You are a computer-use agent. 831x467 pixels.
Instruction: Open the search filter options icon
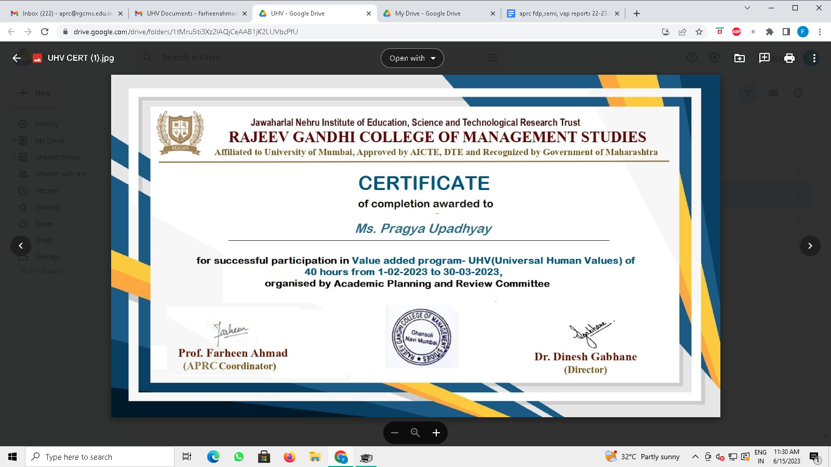click(493, 58)
